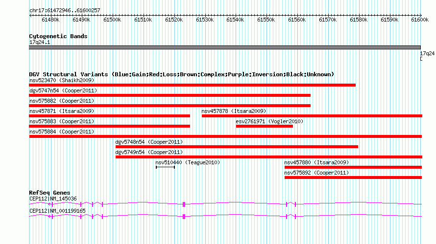This screenshot has height=244, width=436.
Task: Click the nsv457871 (Itsara2009) label
Action: tap(62, 111)
